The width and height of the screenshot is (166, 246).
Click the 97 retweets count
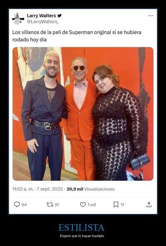point(57,205)
